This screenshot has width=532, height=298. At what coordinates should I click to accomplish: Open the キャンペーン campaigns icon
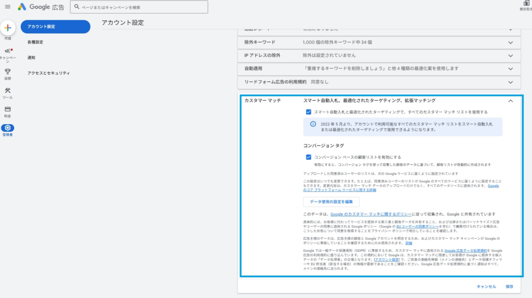[x=8, y=51]
